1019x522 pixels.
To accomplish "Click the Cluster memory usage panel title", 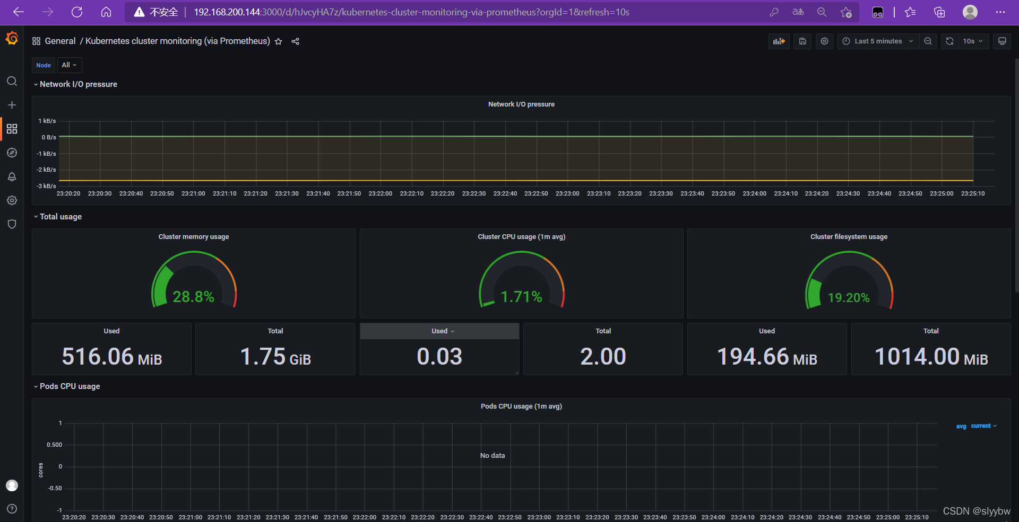I will pos(194,237).
